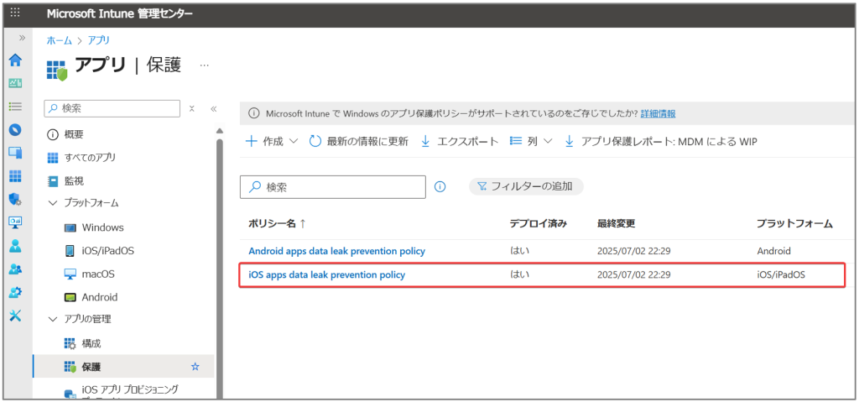
Task: Open iOS apps data leak prevention policy
Action: (326, 274)
